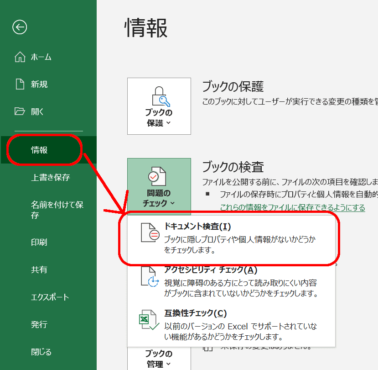Expand the ブックの保護 dropdown button
Image resolution: width=378 pixels, height=370 pixels.
[x=159, y=106]
